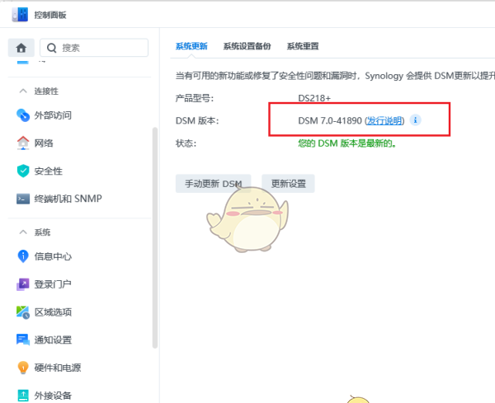Click the DSM 7.0-41890 version text
The height and width of the screenshot is (403, 495).
[330, 121]
